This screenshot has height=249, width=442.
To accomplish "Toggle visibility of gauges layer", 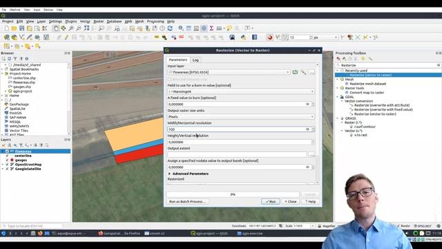I will click(x=7, y=160).
